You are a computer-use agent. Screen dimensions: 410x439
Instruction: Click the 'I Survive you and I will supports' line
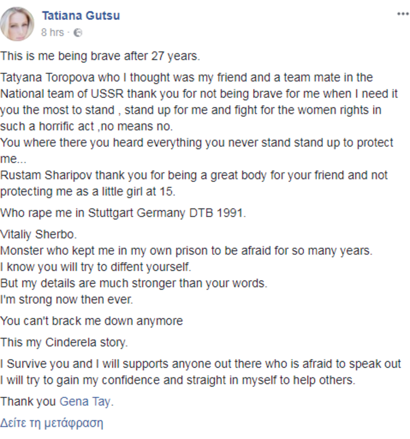pos(200,364)
